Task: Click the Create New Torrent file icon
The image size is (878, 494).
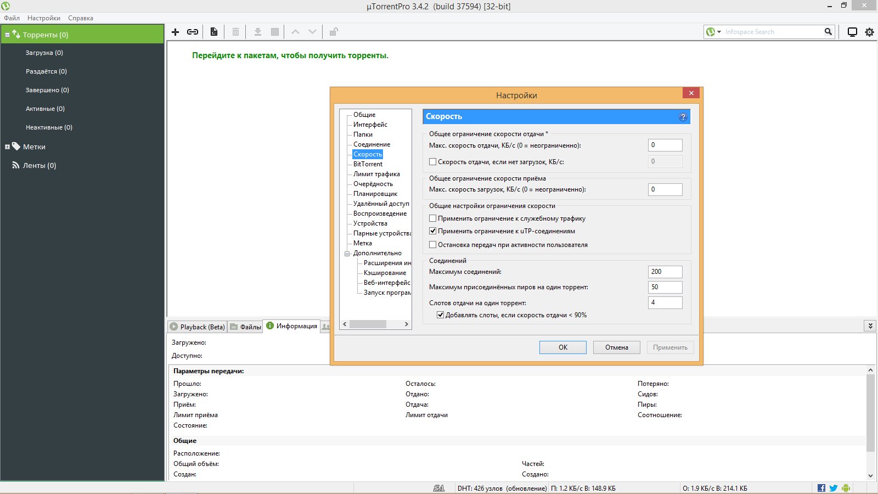Action: pyautogui.click(x=214, y=32)
